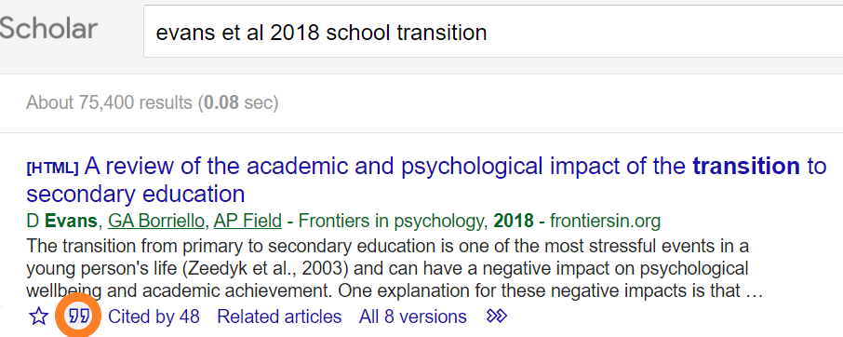Show All 8 versions of the article
Screen dimensions: 843x337
tap(413, 317)
